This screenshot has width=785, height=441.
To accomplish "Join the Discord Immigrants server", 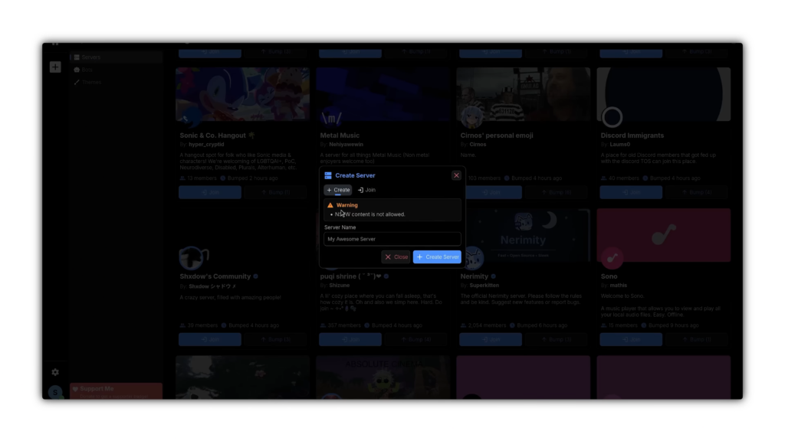I will pyautogui.click(x=631, y=192).
